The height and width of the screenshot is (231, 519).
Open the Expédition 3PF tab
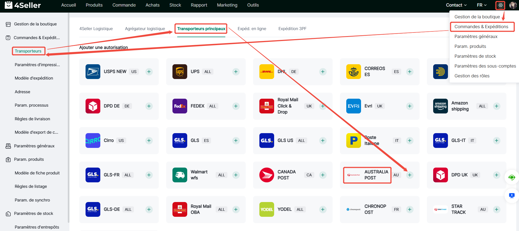tap(292, 29)
